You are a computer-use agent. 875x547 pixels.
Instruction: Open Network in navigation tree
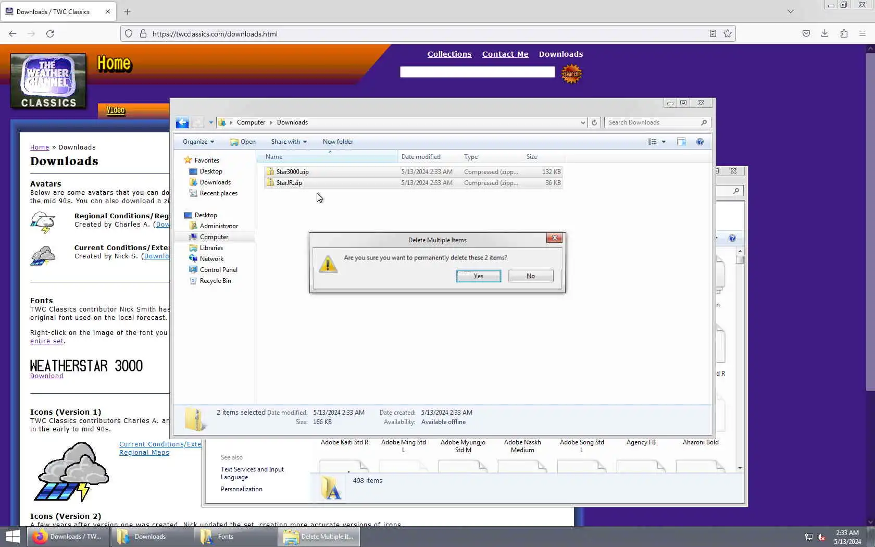tap(211, 259)
